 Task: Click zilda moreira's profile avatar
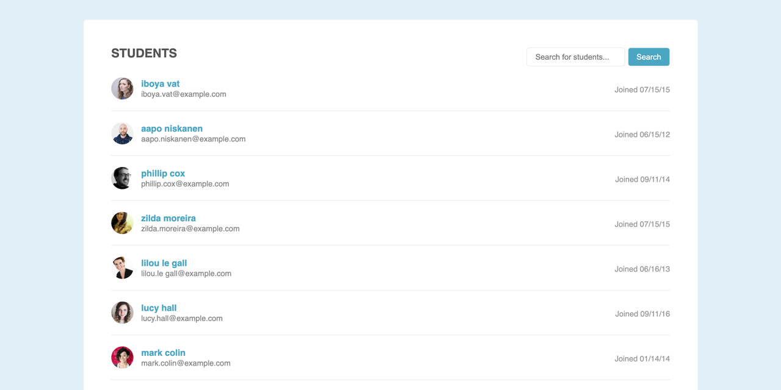point(122,223)
